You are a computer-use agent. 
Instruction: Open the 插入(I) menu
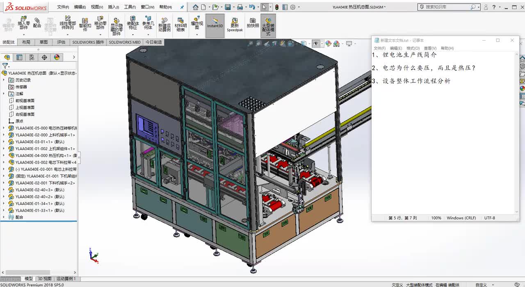coord(114,7)
